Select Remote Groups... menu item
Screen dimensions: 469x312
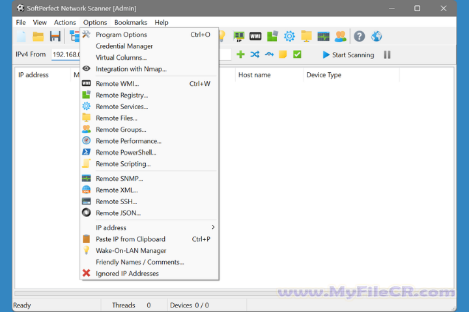pos(149,129)
